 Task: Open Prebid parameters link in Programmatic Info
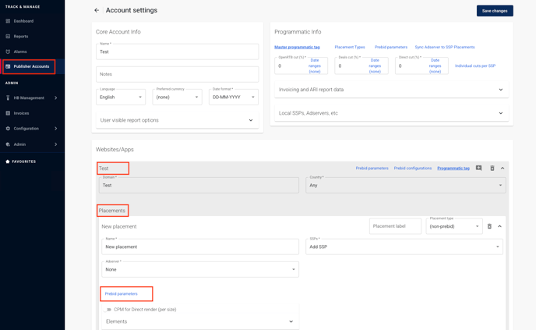(391, 48)
